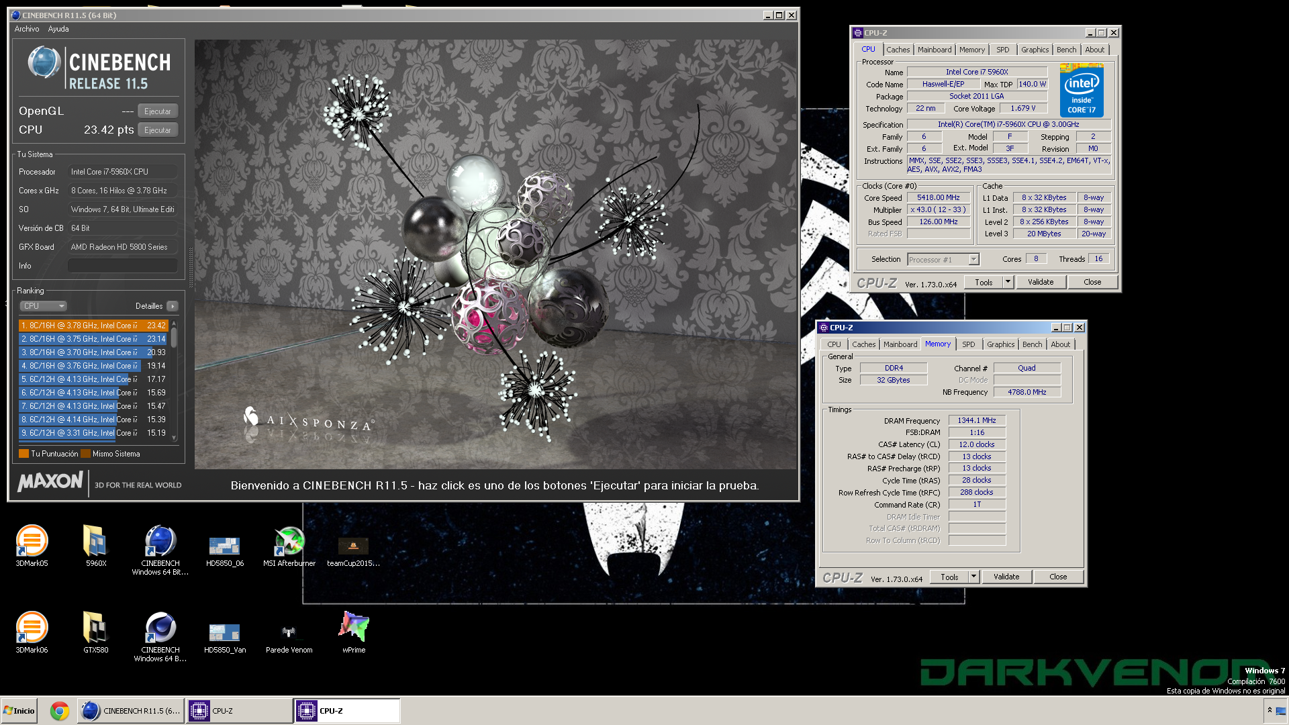Switch to second CPU-Z taskbar item
Viewport: 1289px width, 725px height.
pos(347,711)
